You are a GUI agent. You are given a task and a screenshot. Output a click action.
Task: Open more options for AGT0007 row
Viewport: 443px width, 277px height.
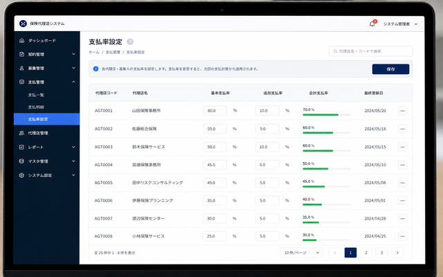point(402,219)
